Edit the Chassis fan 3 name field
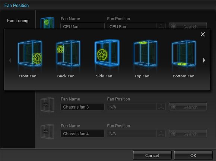 [82, 107]
